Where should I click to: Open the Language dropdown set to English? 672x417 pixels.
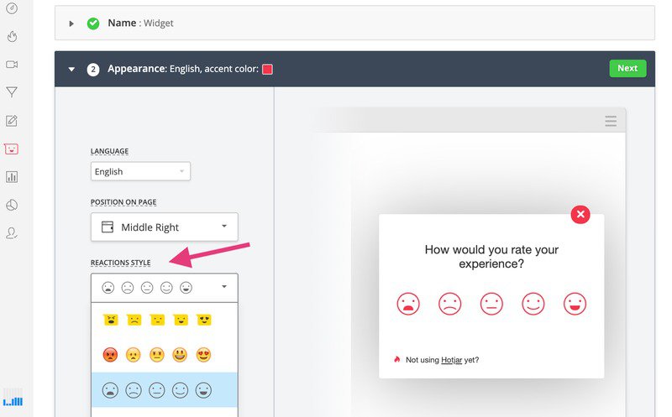[x=140, y=171]
